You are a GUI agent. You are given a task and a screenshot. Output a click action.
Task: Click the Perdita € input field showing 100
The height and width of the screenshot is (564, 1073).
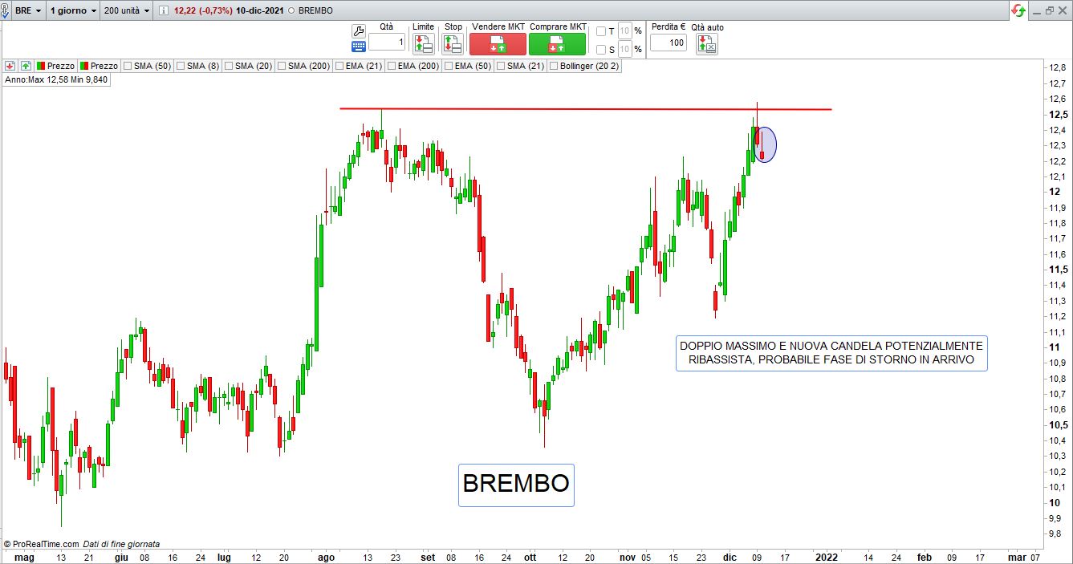pyautogui.click(x=668, y=43)
